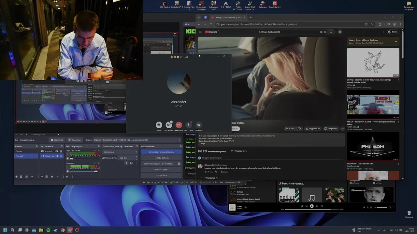Image resolution: width=417 pixels, height=234 pixels.
Task: Turn on video in the Alexander call
Action: [x=168, y=125]
